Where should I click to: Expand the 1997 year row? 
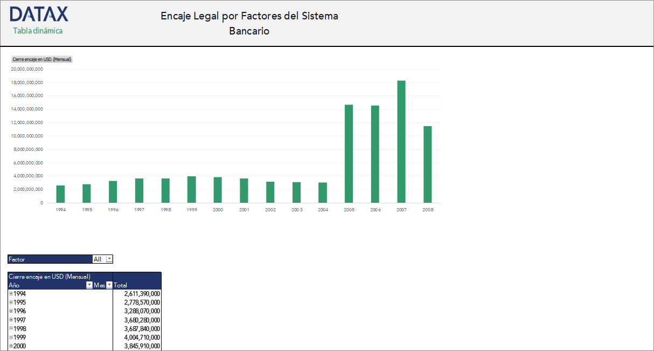click(x=11, y=320)
